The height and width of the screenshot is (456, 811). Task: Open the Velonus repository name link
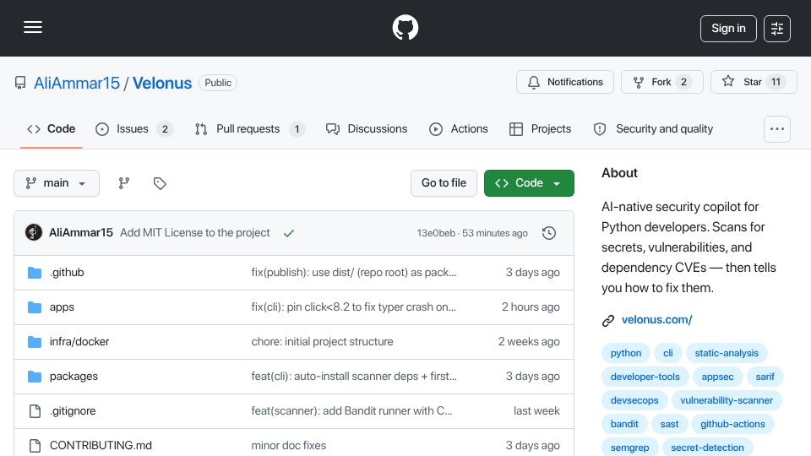pyautogui.click(x=162, y=83)
